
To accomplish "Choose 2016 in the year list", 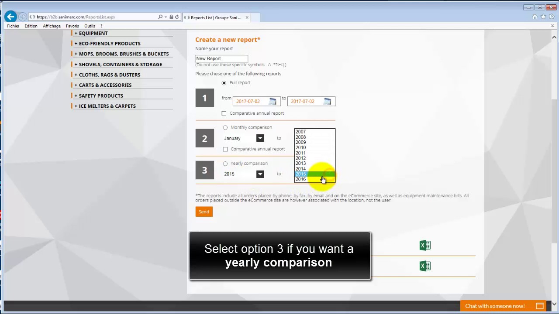I will coord(315,179).
